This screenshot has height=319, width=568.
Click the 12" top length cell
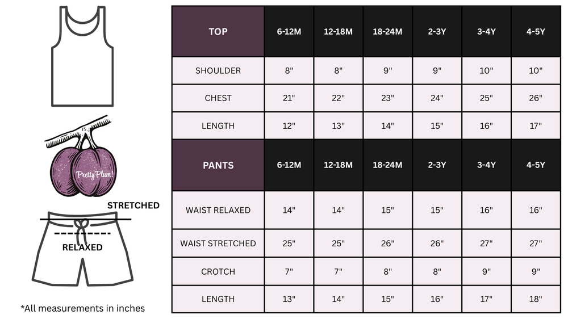coord(289,126)
